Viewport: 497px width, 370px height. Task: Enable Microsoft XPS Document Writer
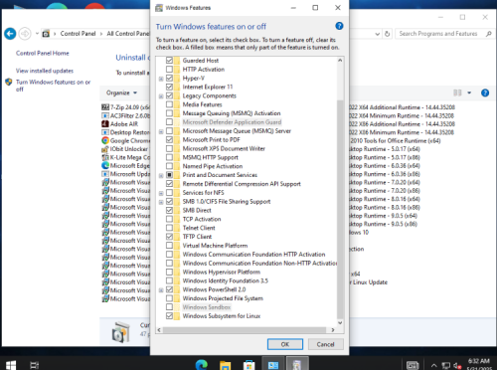point(169,148)
